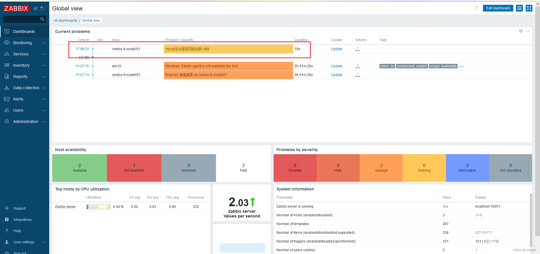
Task: Click the red Not available hosts block
Action: 134,168
